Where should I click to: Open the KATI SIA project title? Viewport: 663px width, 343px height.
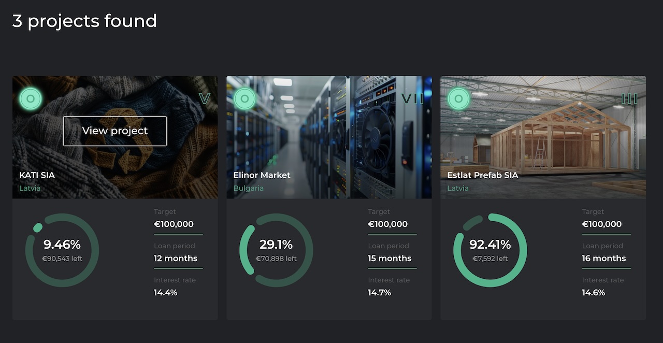click(x=37, y=175)
